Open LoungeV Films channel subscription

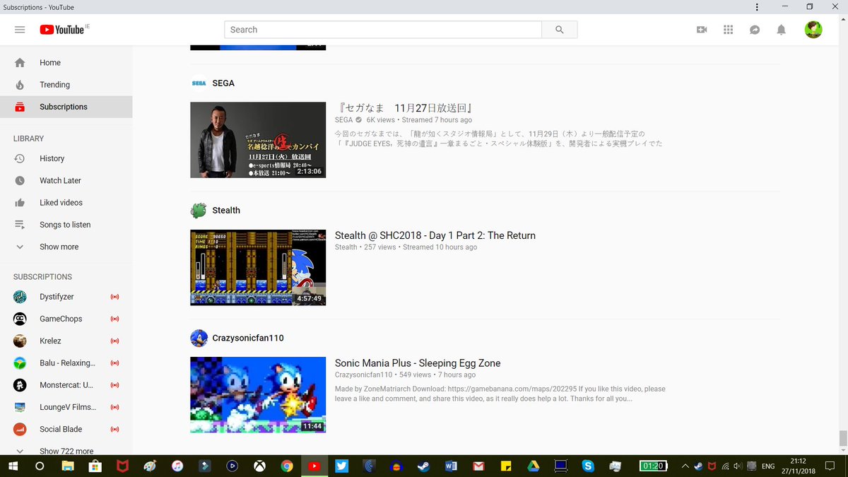point(66,407)
